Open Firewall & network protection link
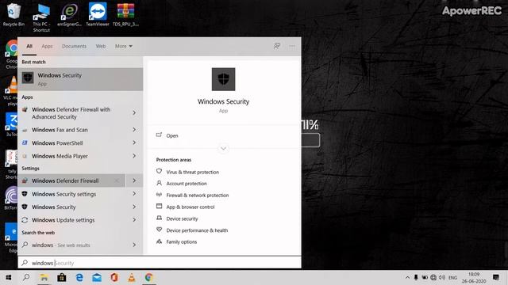Viewport: 508px width, 285px height. [x=198, y=196]
